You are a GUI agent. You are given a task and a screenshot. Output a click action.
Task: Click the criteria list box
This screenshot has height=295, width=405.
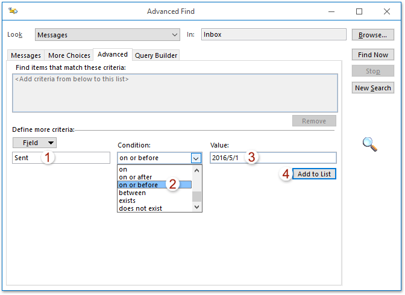[x=175, y=93]
